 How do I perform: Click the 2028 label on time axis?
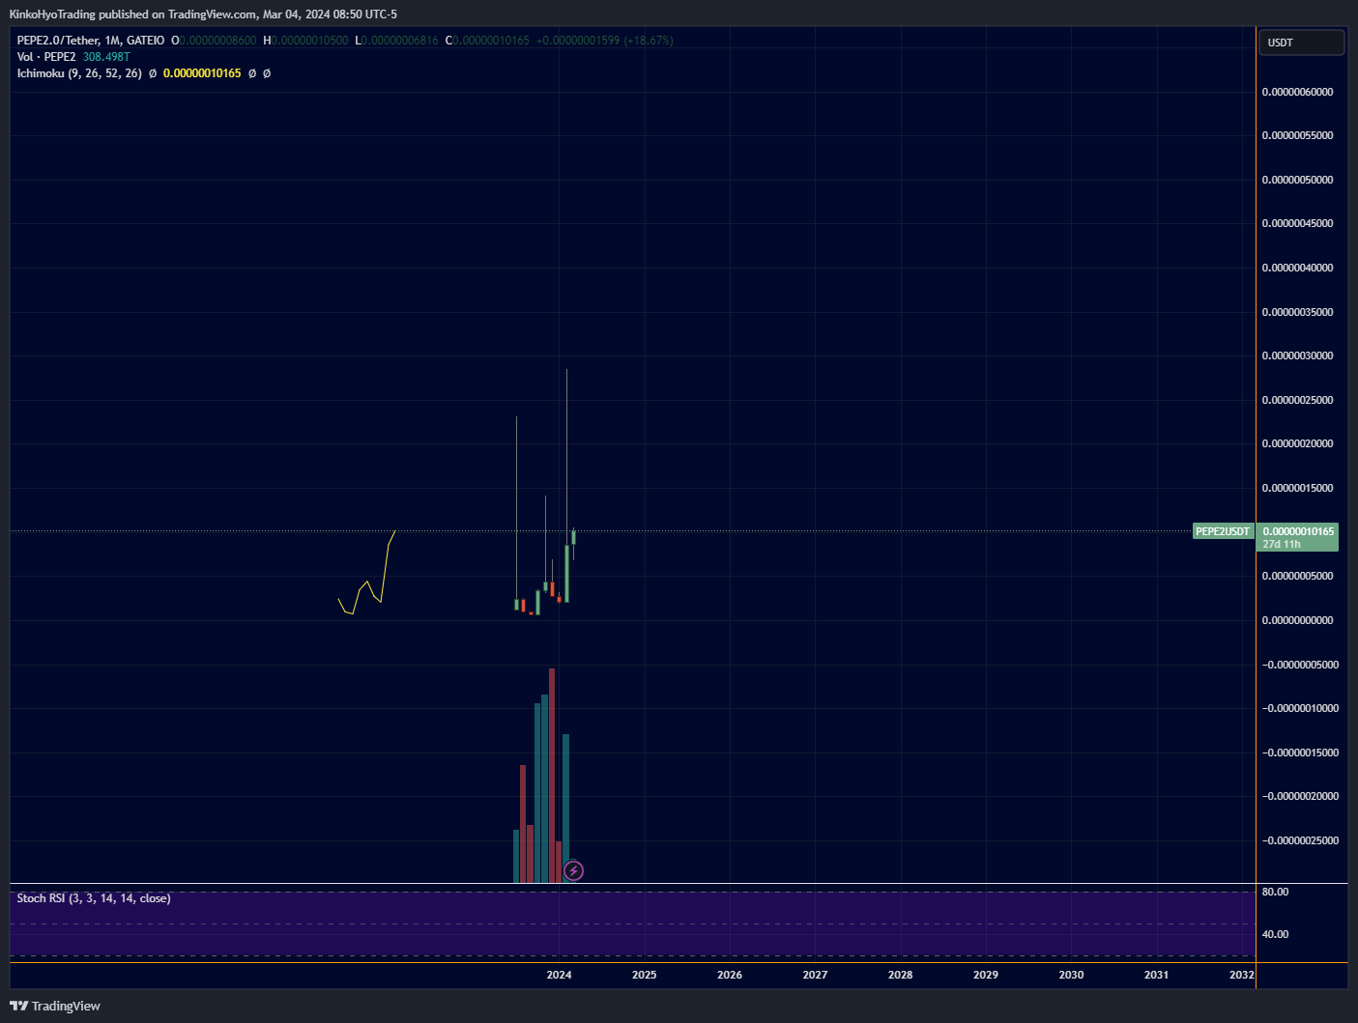coord(901,975)
